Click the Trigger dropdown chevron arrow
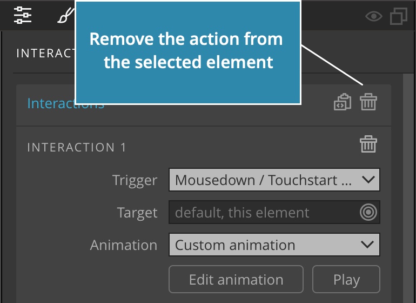This screenshot has height=303, width=416. (x=368, y=180)
